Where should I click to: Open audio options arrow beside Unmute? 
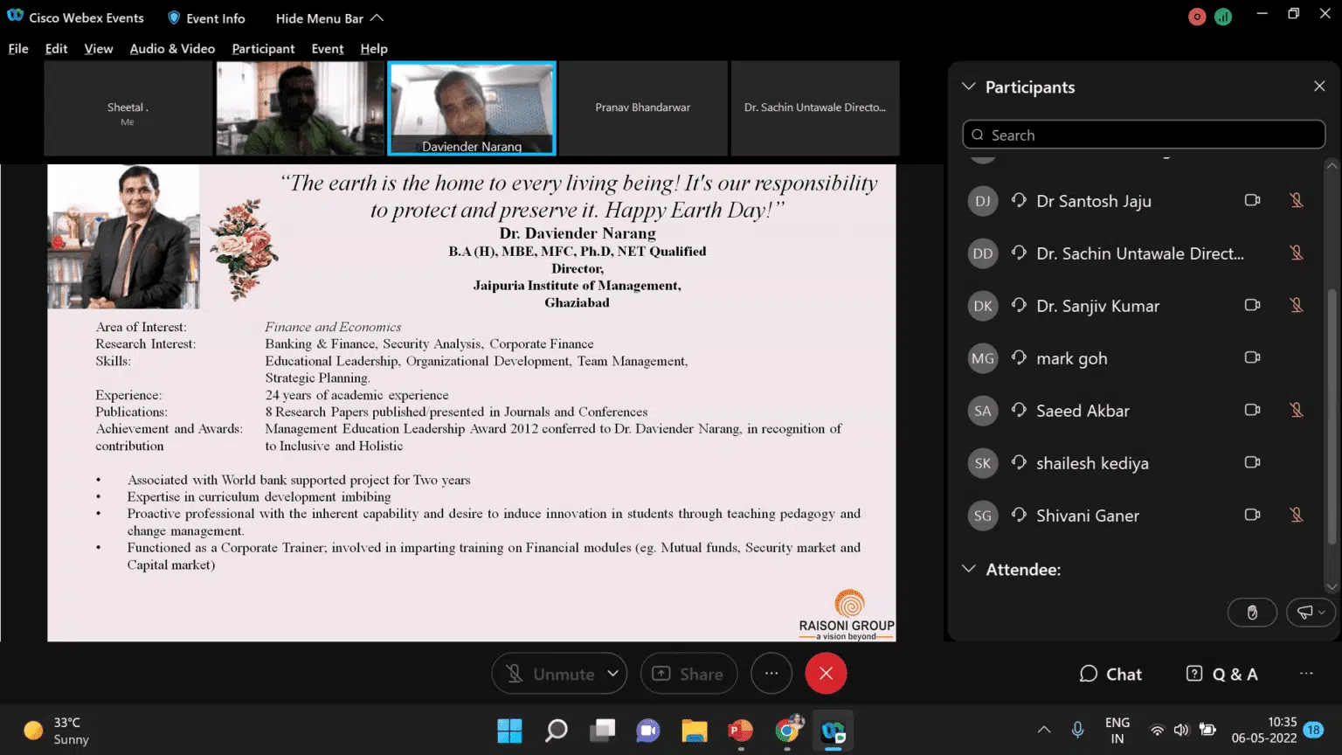pyautogui.click(x=613, y=674)
